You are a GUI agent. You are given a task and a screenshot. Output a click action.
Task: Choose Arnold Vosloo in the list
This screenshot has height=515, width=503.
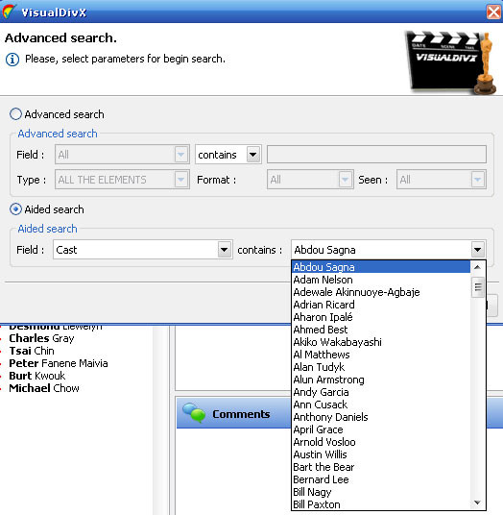point(381,442)
